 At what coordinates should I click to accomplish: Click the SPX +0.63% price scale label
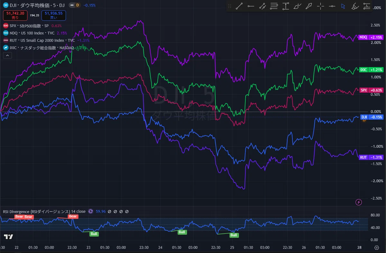pyautogui.click(x=371, y=90)
